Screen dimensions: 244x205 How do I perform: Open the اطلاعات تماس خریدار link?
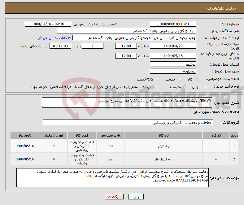pyautogui.click(x=55, y=38)
